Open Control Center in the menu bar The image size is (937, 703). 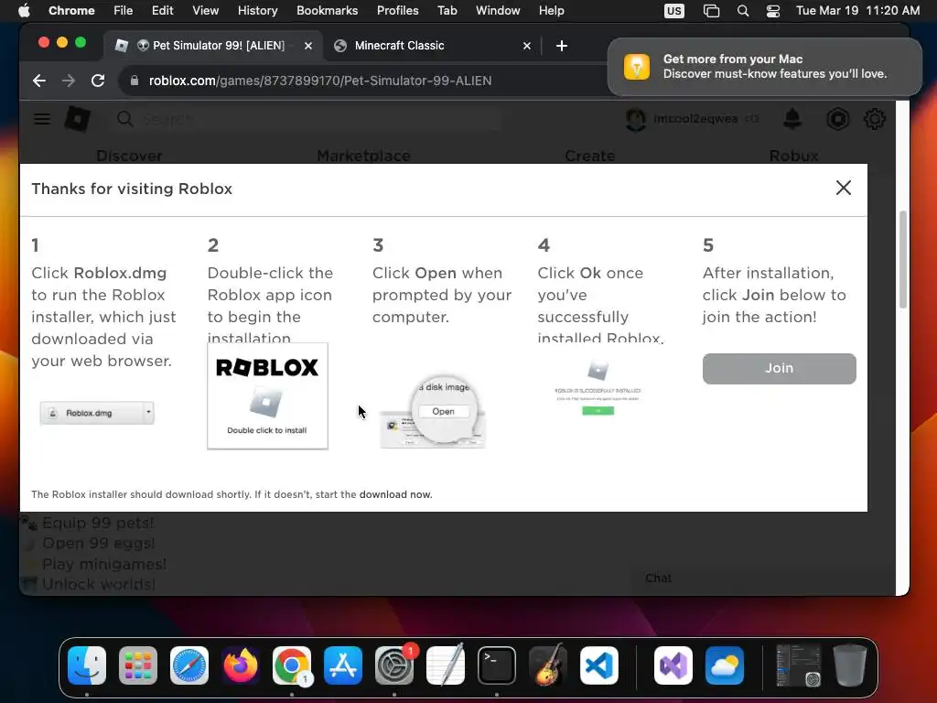pos(773,11)
